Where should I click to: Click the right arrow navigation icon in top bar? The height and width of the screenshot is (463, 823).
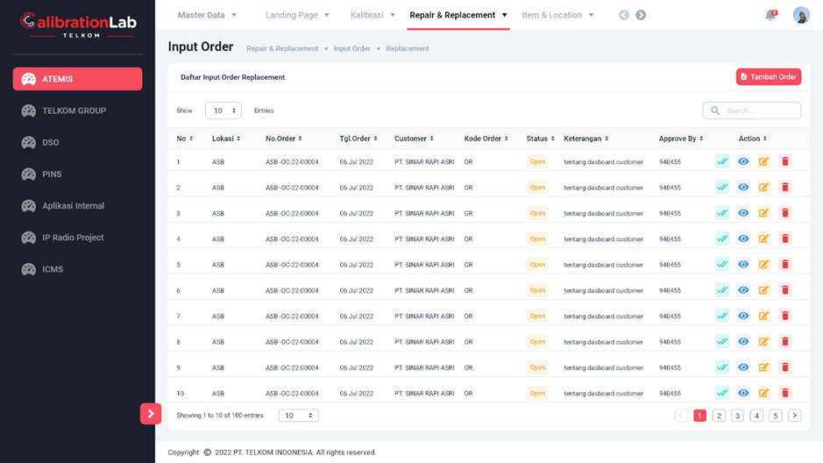coord(641,15)
